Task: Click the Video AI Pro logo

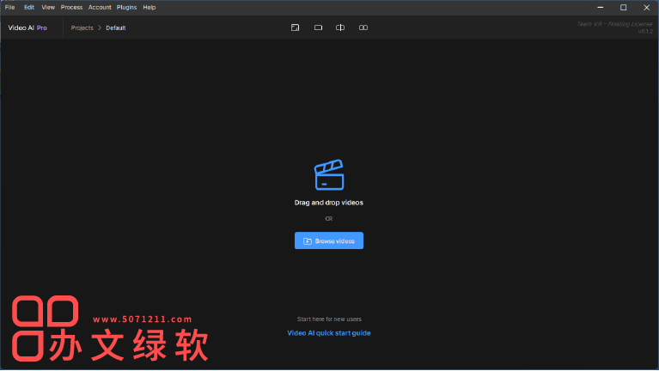Action: click(27, 27)
